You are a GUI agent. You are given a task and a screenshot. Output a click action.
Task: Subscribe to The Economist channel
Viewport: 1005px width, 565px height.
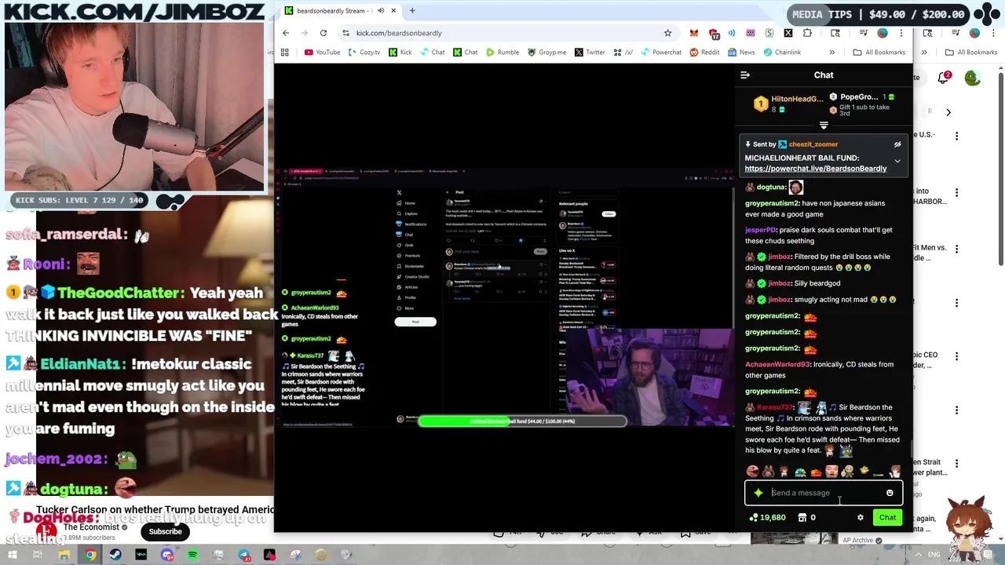(165, 532)
